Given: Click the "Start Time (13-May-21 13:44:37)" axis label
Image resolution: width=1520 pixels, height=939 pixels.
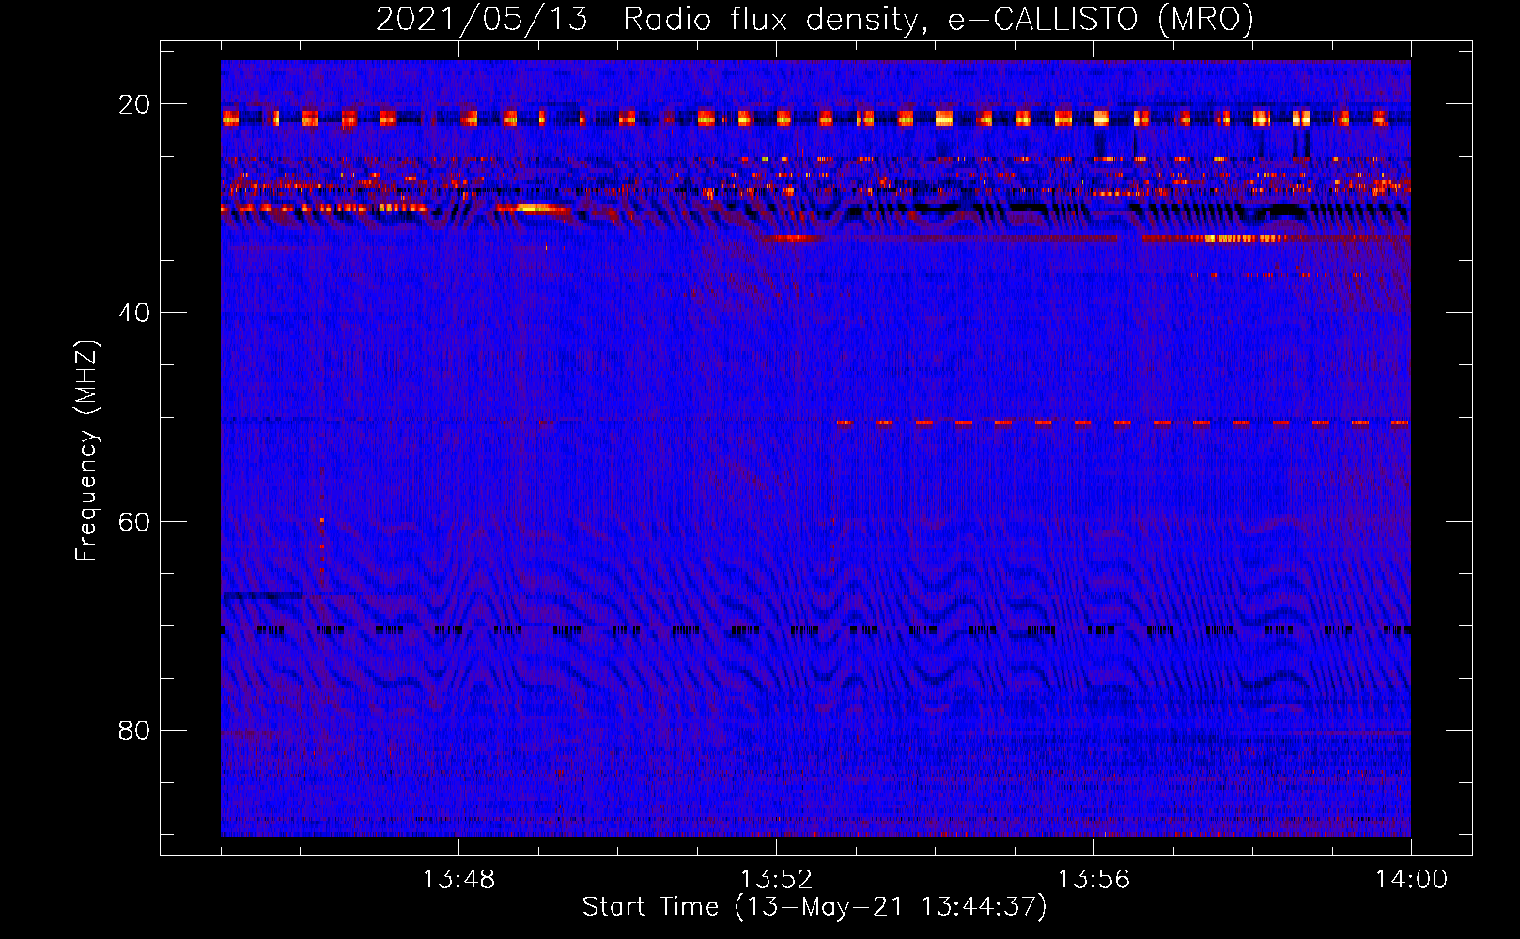Looking at the screenshot, I should [814, 907].
